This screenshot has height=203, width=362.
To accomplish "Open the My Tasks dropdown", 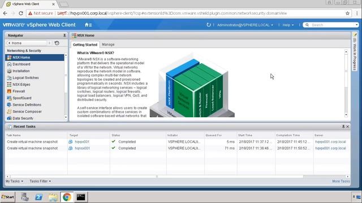I will pyautogui.click(x=14, y=182).
